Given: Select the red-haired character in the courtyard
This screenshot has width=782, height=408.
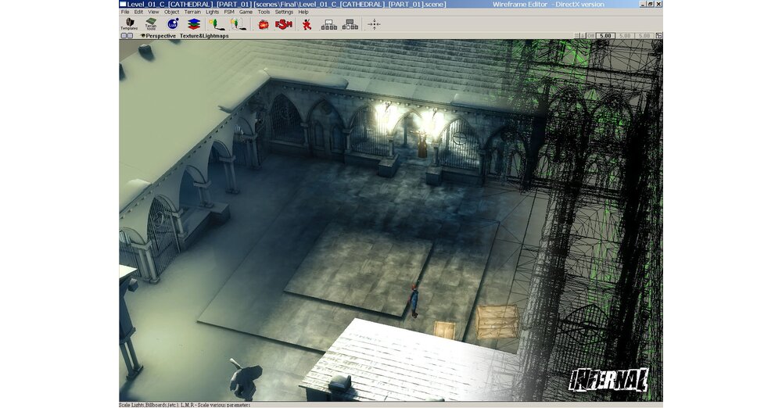Looking at the screenshot, I should tap(414, 300).
